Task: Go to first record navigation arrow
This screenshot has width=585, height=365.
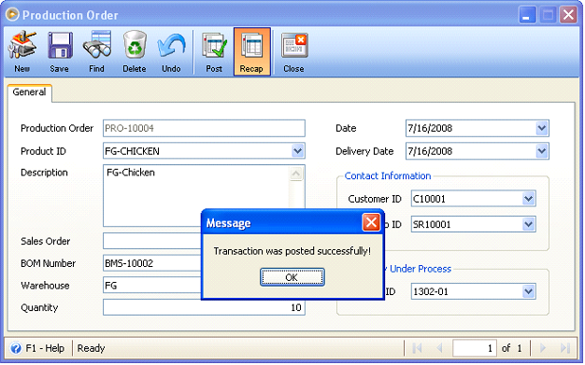Action: pyautogui.click(x=417, y=348)
